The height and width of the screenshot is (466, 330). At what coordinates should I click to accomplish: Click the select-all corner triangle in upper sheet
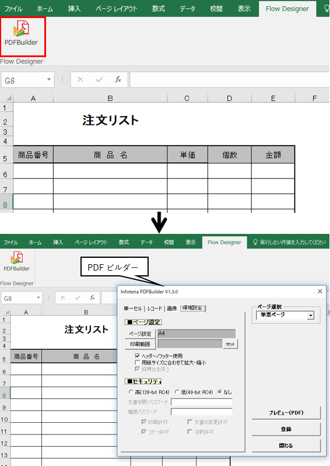pos(9,98)
